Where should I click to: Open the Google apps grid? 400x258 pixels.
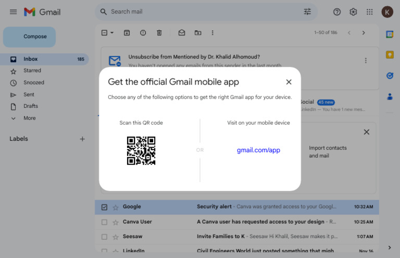[x=369, y=12]
